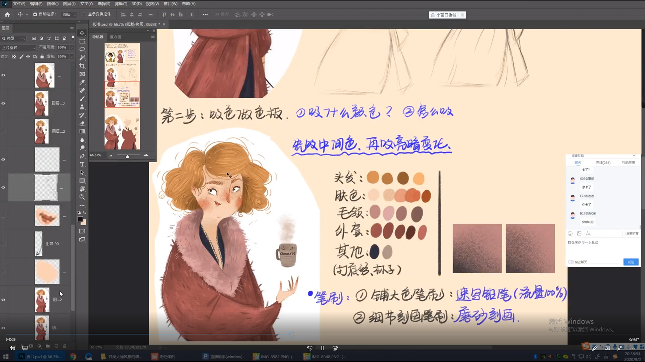Click the 小窗口播放 button
This screenshot has width=645, height=362.
[x=444, y=15]
